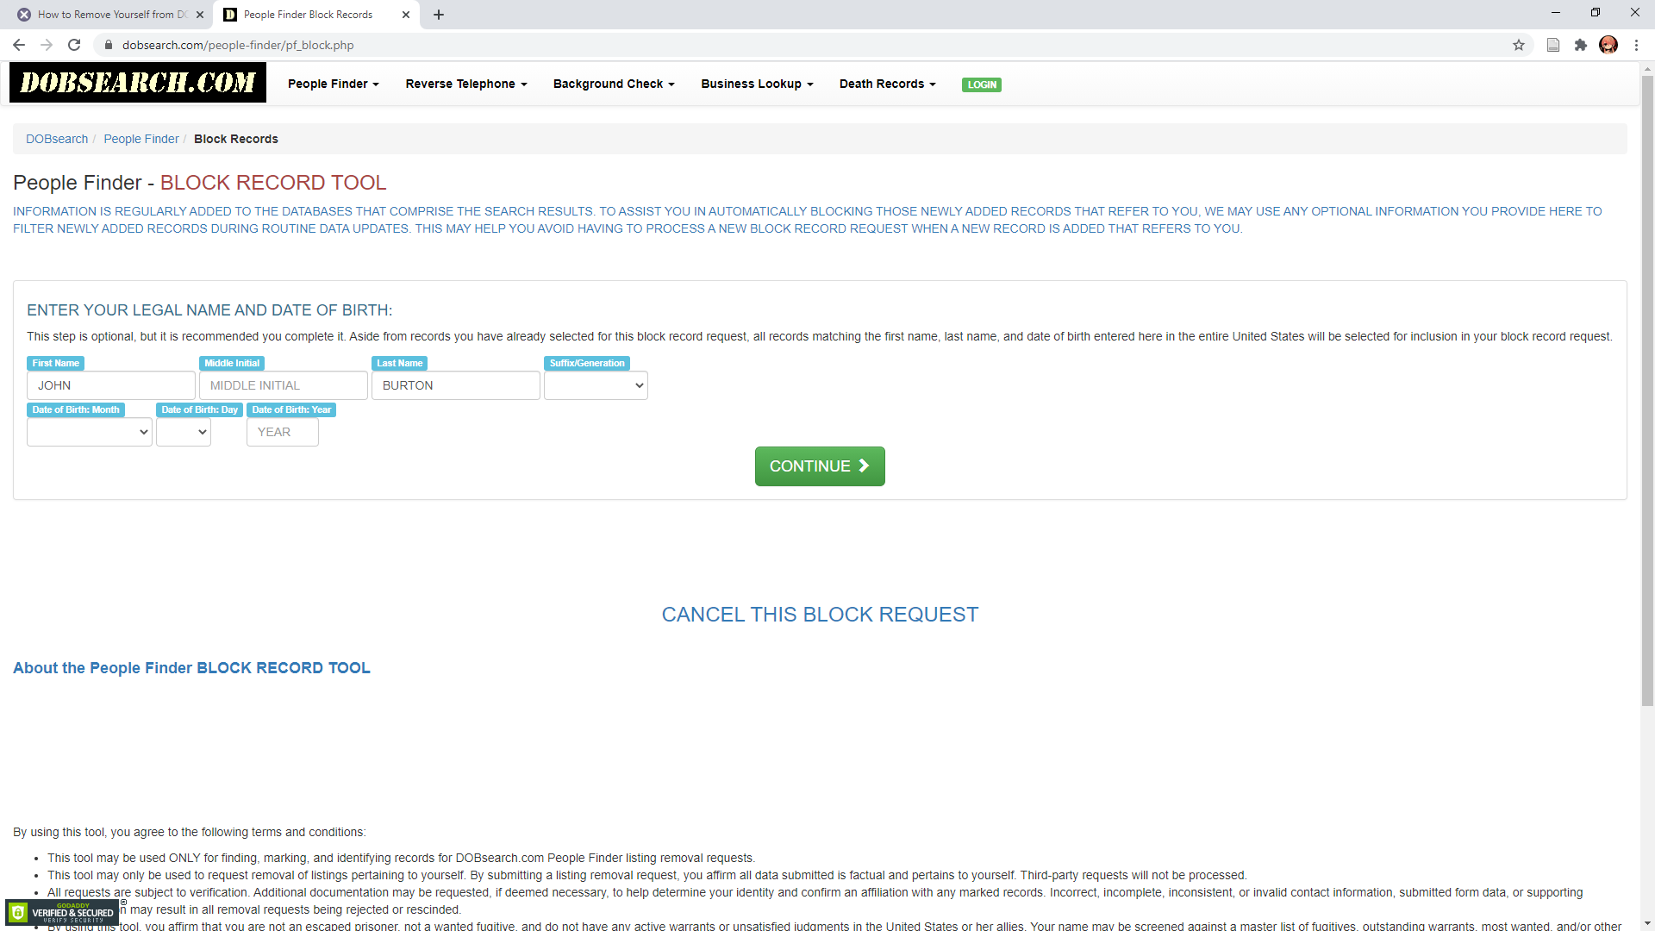
Task: Expand the Reverse Telephone menu
Action: pyautogui.click(x=466, y=84)
